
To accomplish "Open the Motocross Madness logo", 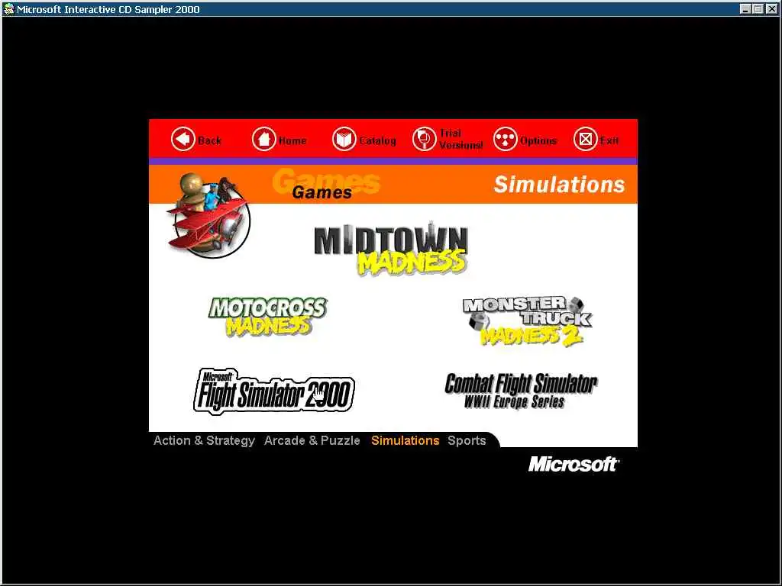I will [x=268, y=317].
